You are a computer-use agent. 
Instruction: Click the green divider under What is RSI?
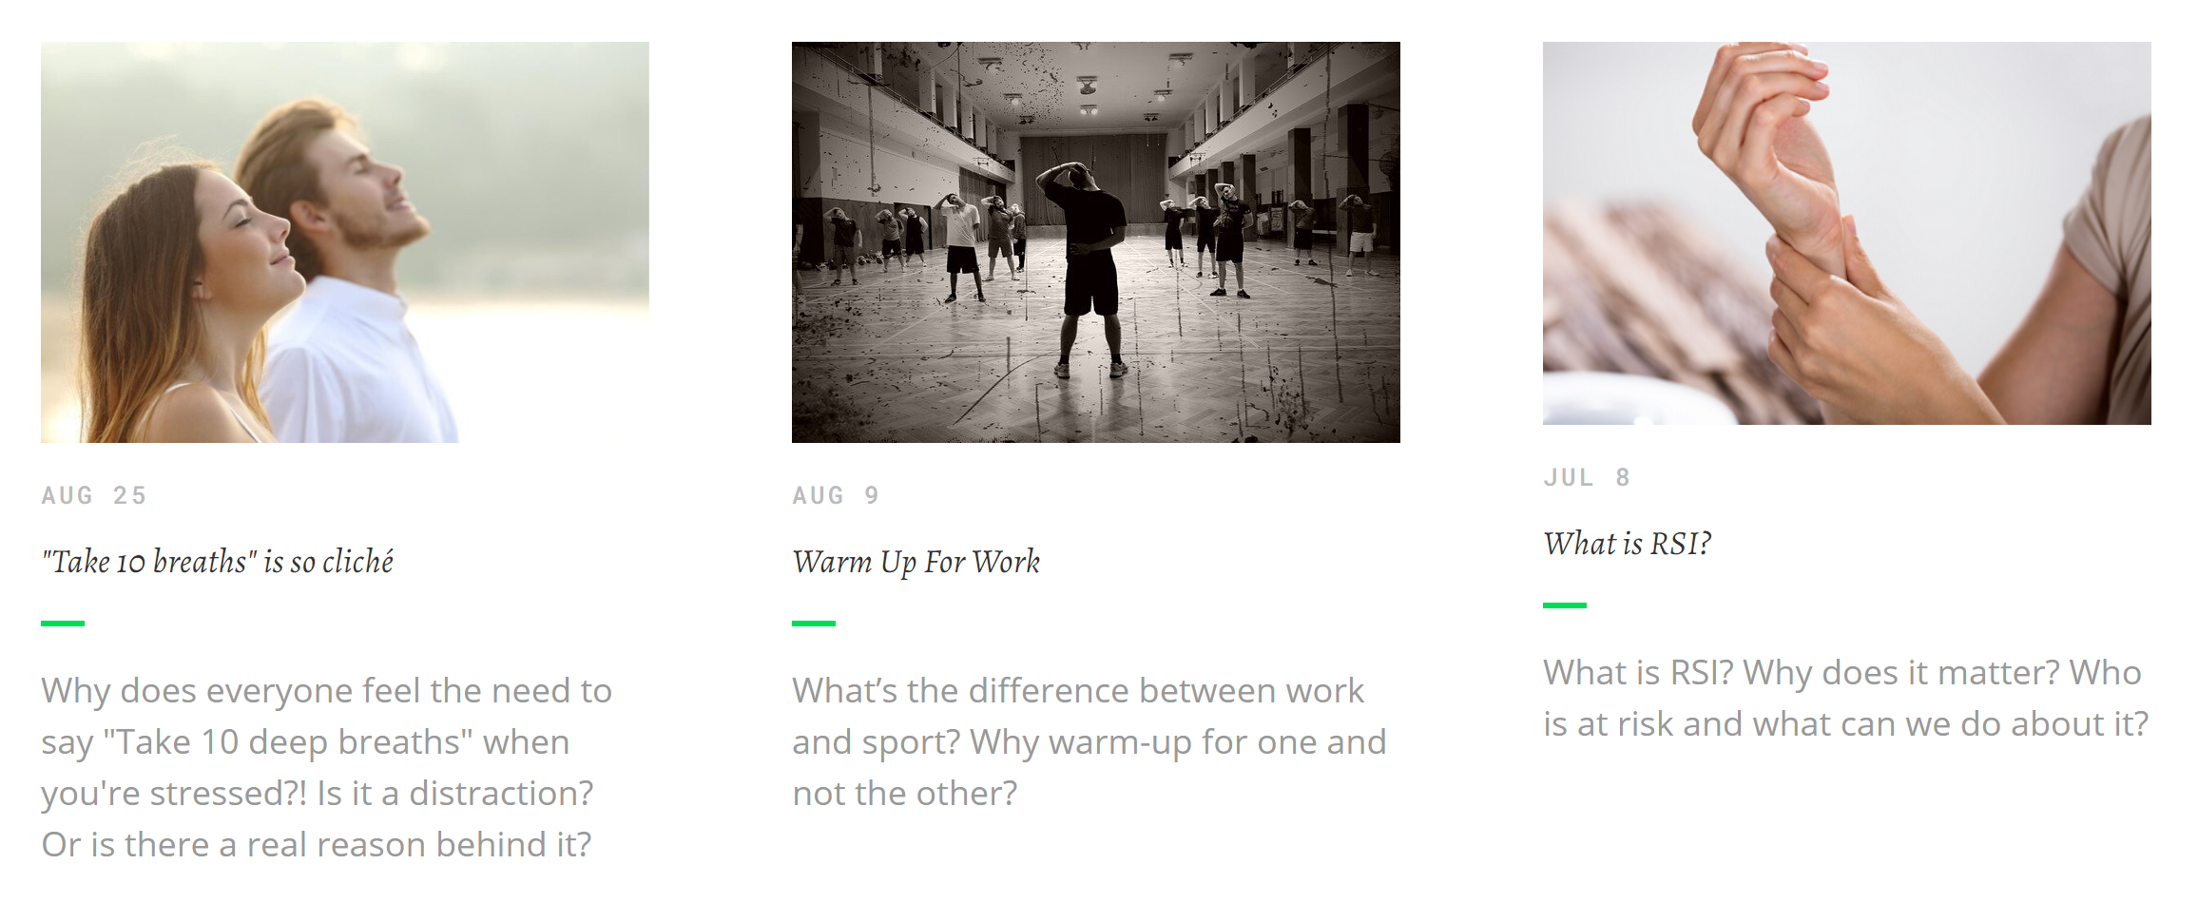(x=1565, y=605)
